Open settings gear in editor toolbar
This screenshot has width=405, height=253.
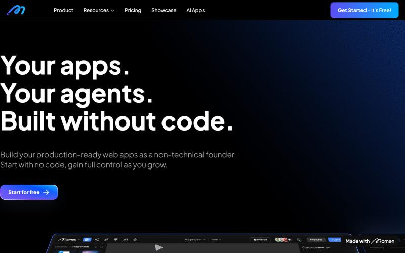(135, 240)
